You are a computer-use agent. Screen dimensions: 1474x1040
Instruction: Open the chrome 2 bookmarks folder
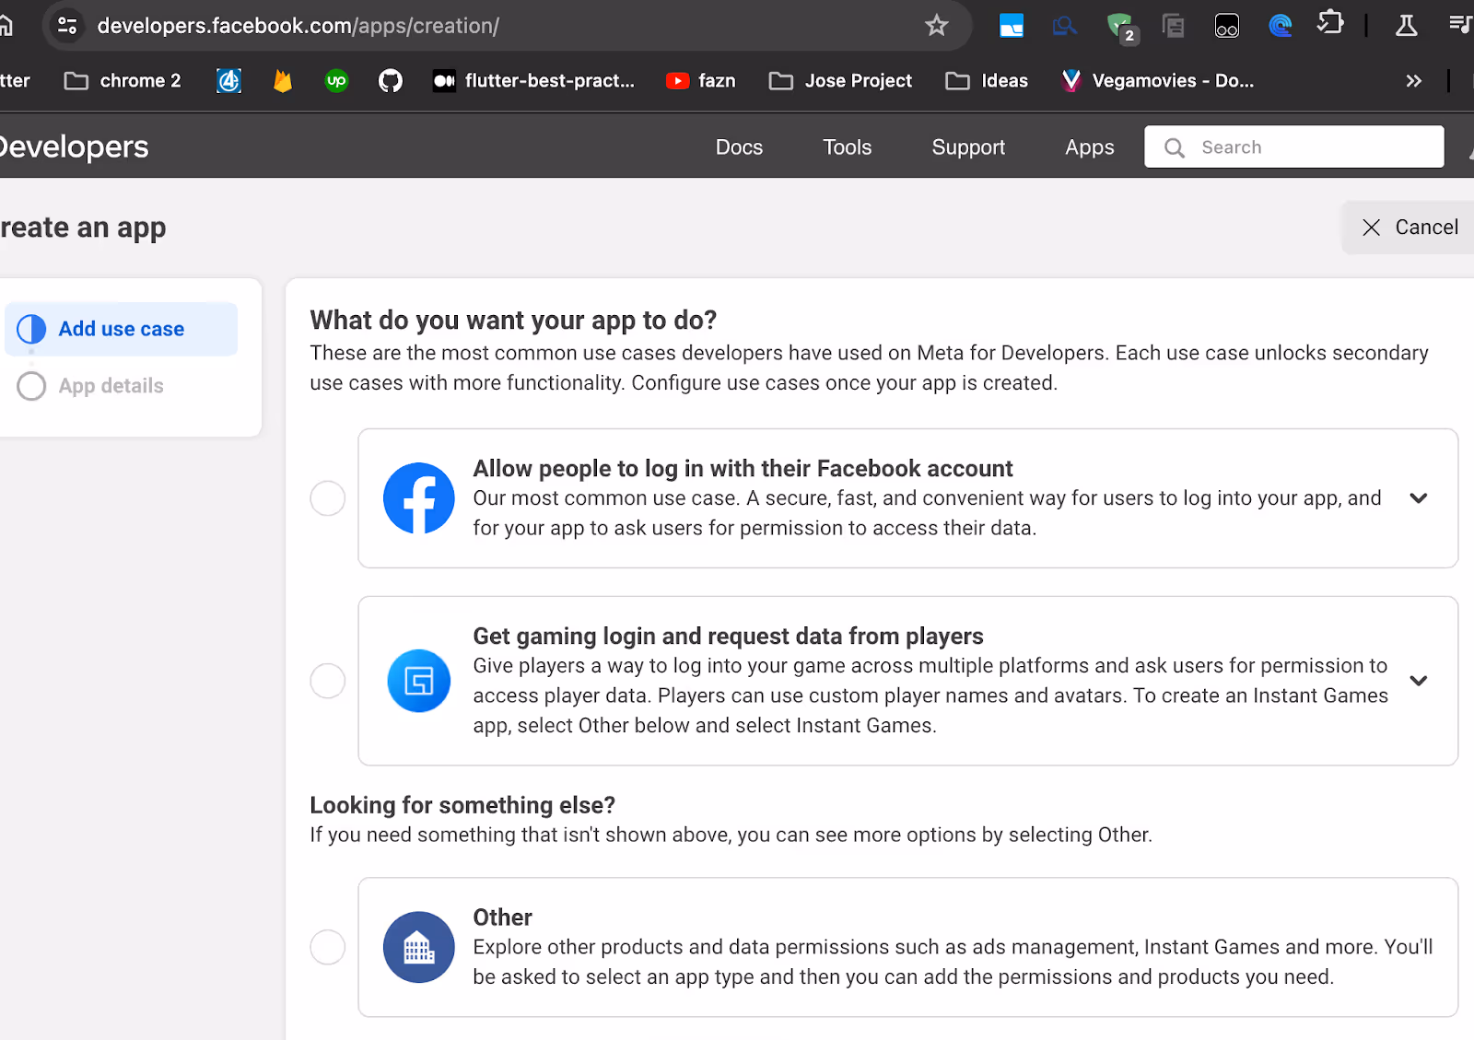pos(123,81)
